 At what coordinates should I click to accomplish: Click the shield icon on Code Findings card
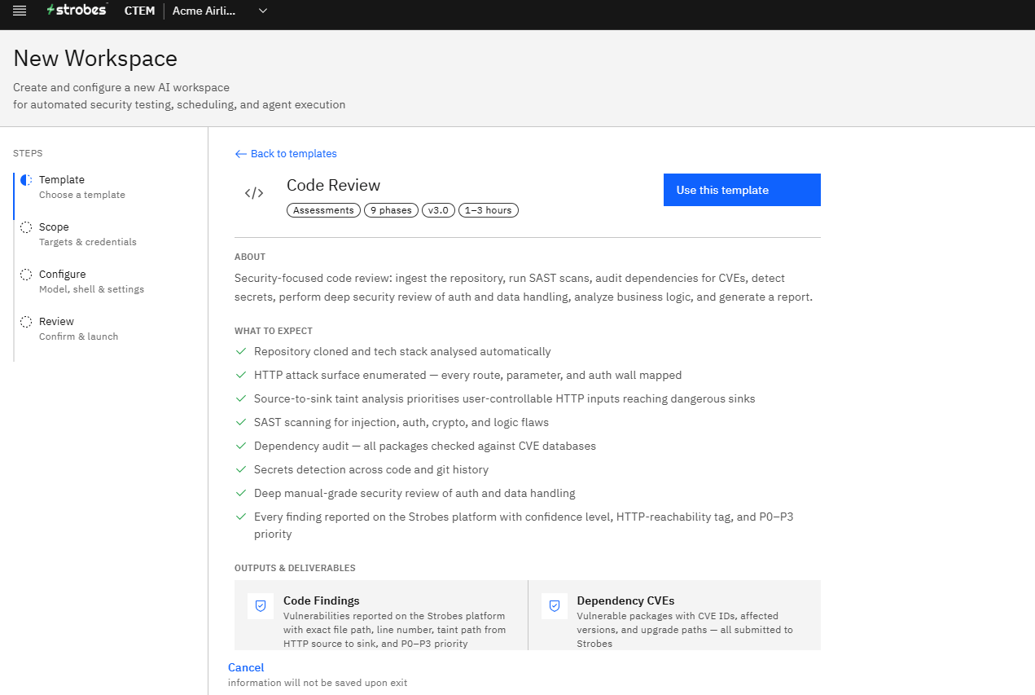(261, 606)
